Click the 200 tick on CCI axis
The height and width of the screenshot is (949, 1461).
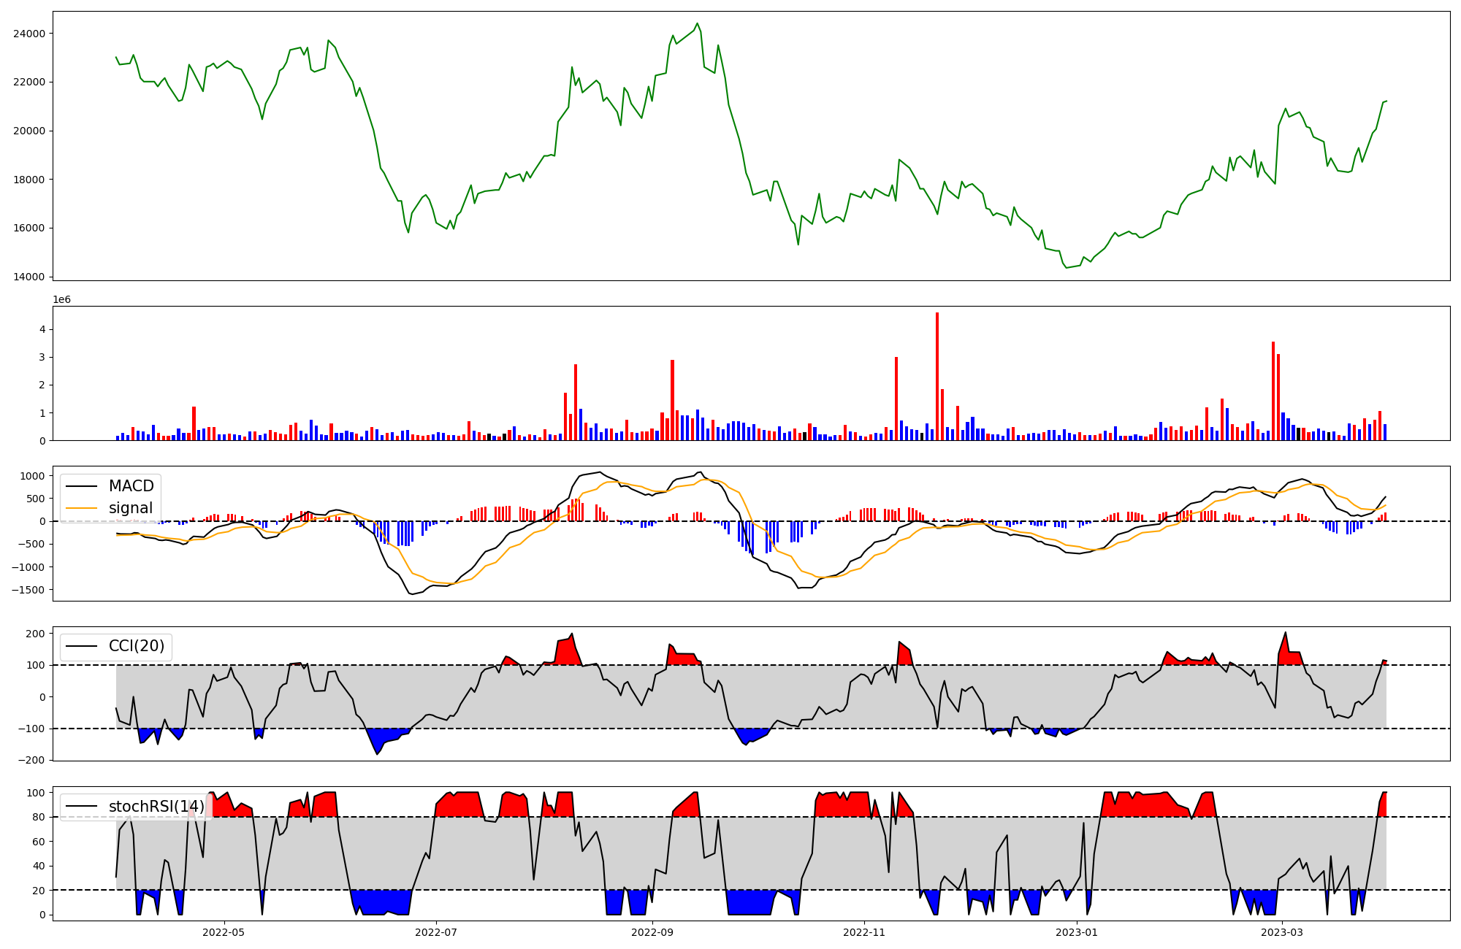35,634
